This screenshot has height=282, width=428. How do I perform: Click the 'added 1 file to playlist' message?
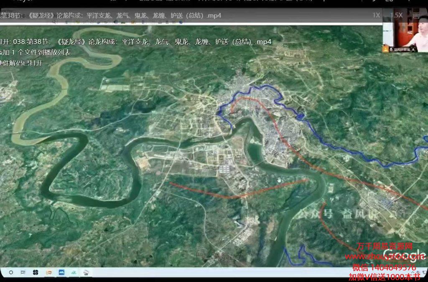tap(36, 53)
